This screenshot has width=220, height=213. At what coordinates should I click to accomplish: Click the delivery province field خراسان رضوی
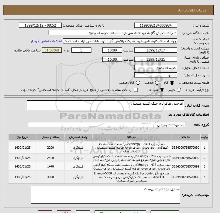(x=156, y=68)
